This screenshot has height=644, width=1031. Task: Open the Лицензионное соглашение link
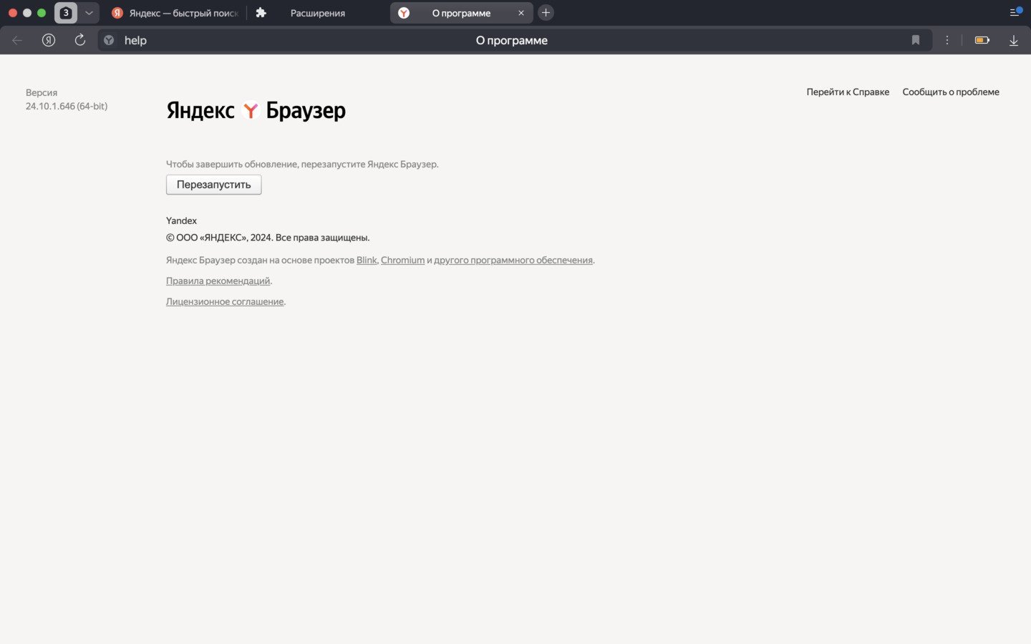tap(225, 301)
